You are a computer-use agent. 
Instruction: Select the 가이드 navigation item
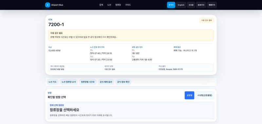point(128,5)
